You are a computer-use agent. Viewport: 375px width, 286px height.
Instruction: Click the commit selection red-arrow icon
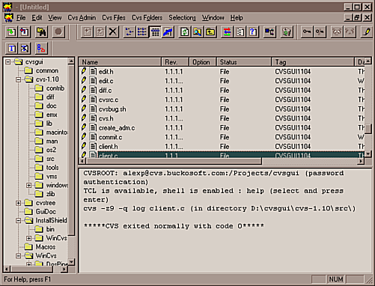24,31
